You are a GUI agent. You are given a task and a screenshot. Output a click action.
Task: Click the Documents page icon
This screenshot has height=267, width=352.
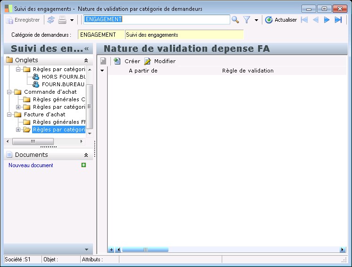point(9,154)
